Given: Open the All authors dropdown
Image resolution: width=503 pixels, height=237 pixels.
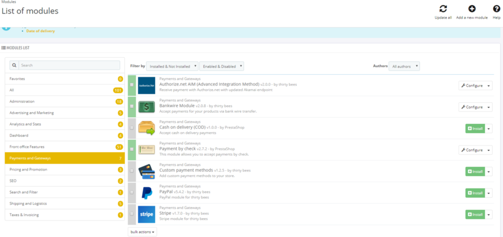Looking at the screenshot, I should click(x=404, y=66).
